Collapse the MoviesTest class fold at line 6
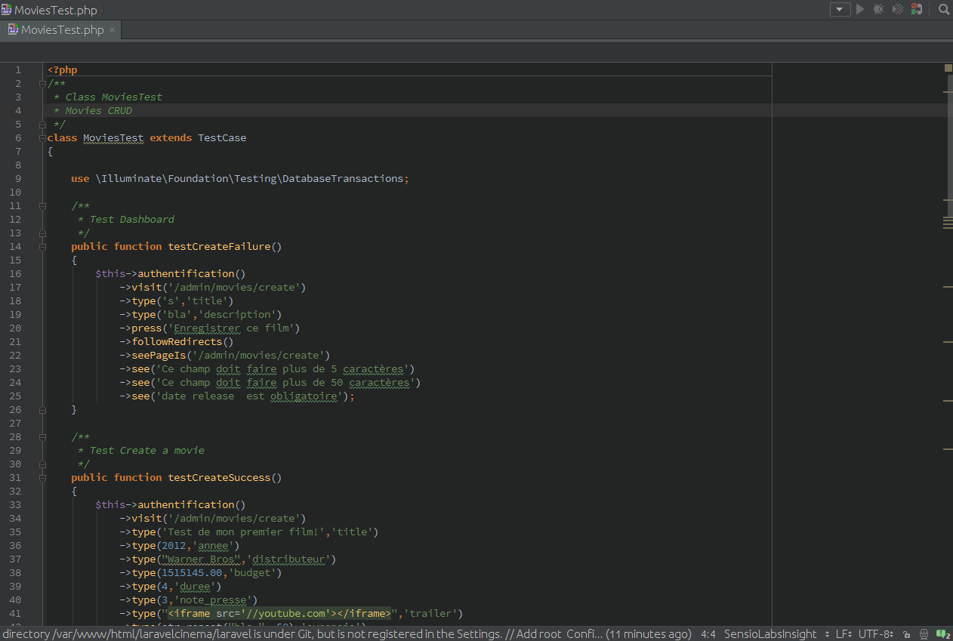953x641 pixels. 42,138
